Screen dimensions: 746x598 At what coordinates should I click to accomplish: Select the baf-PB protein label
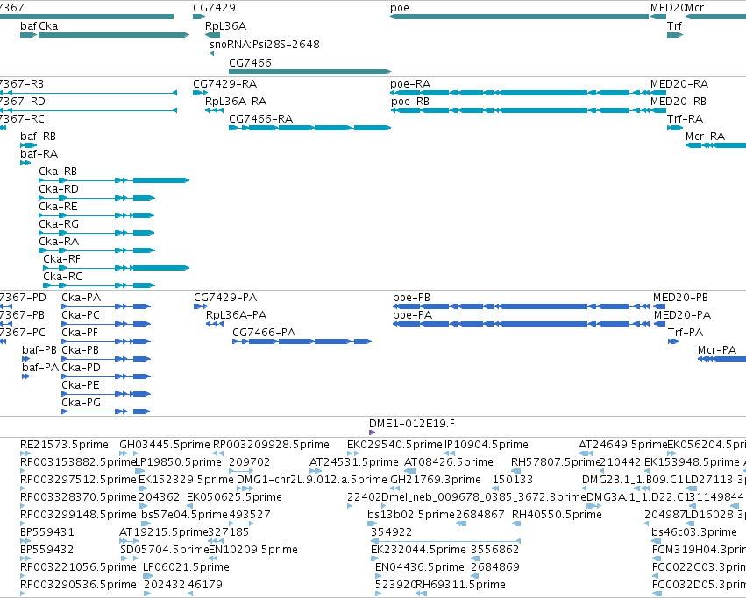39,350
